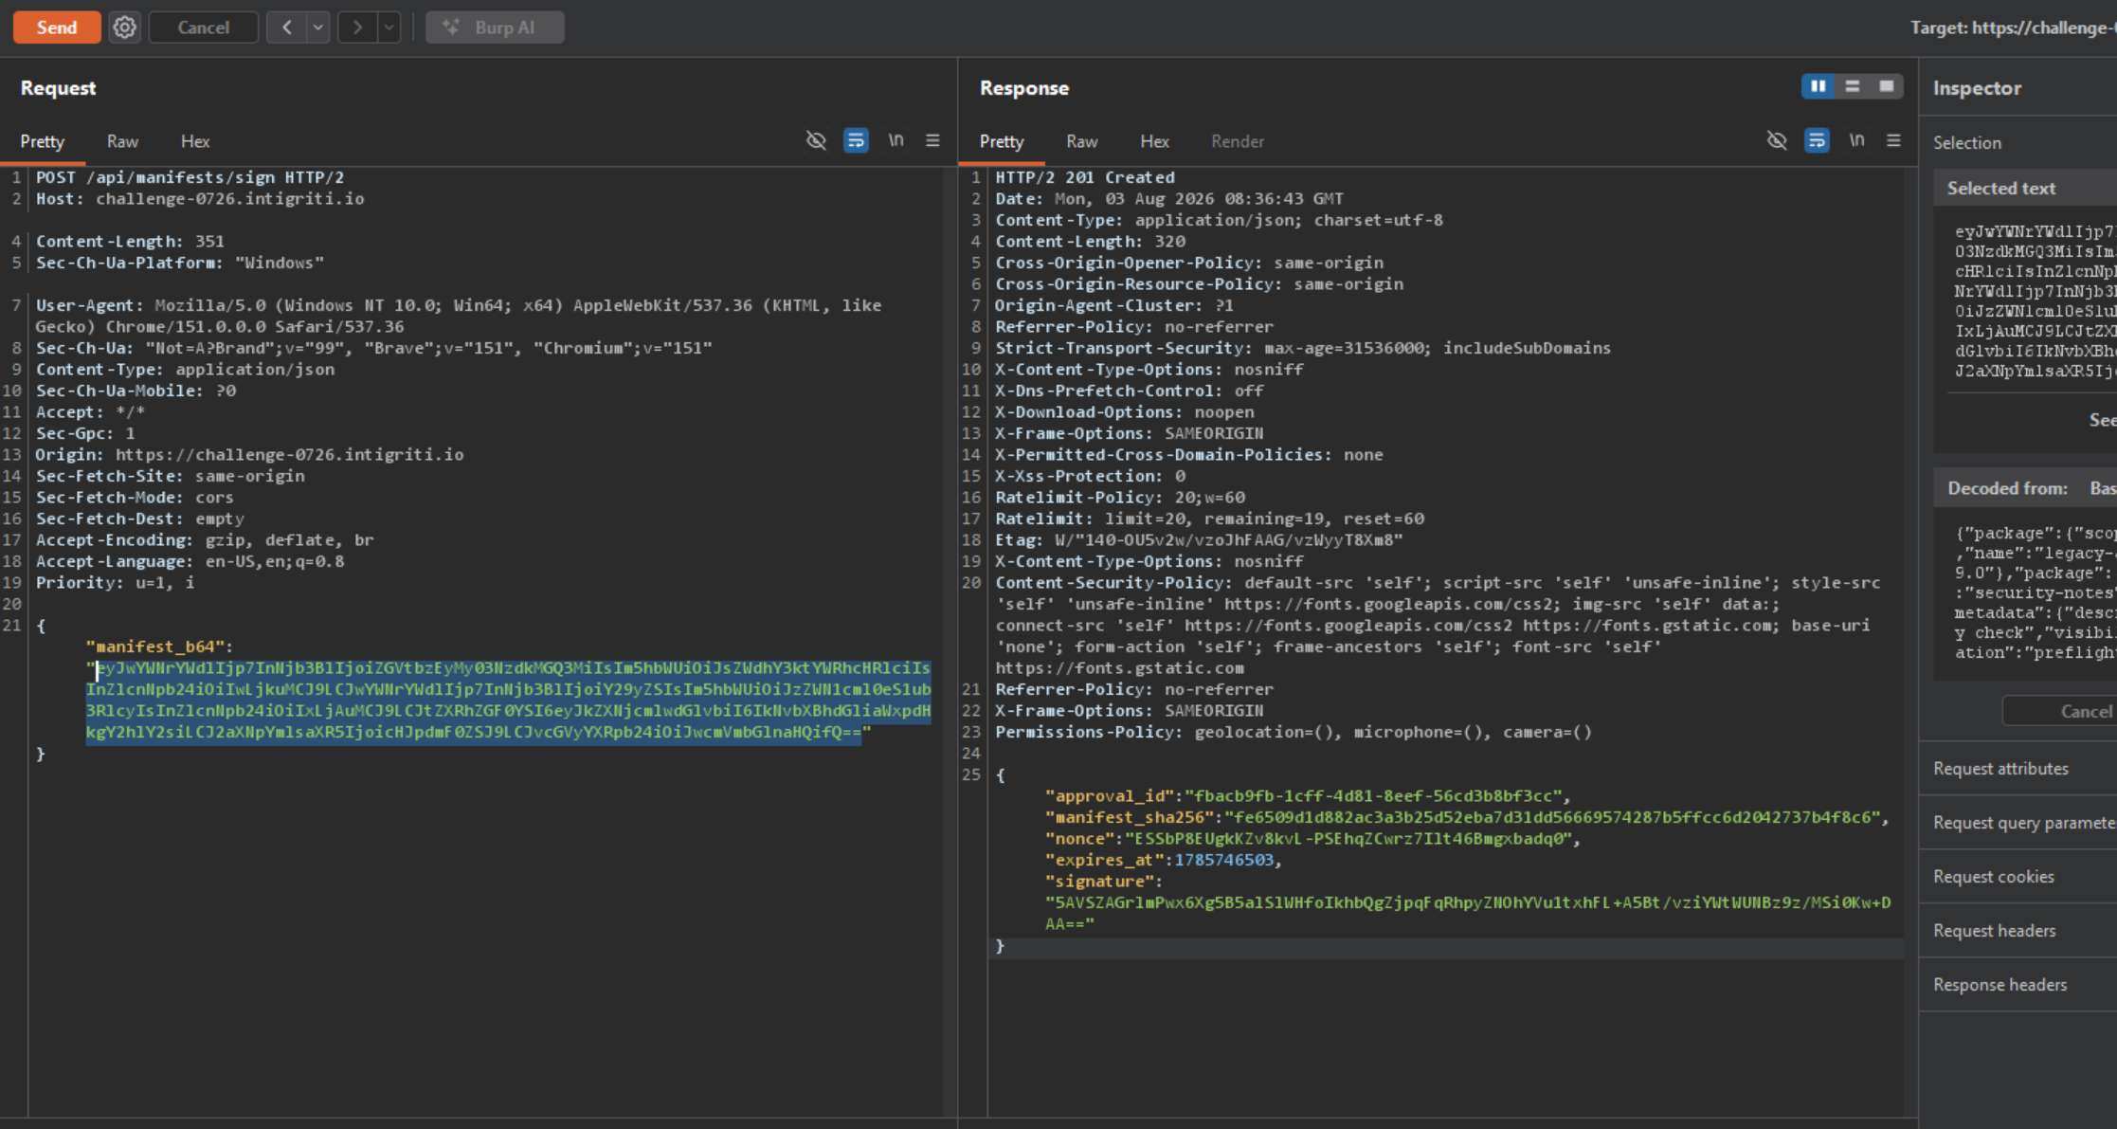
Task: Open forward history dropdown arrow
Action: pos(389,27)
